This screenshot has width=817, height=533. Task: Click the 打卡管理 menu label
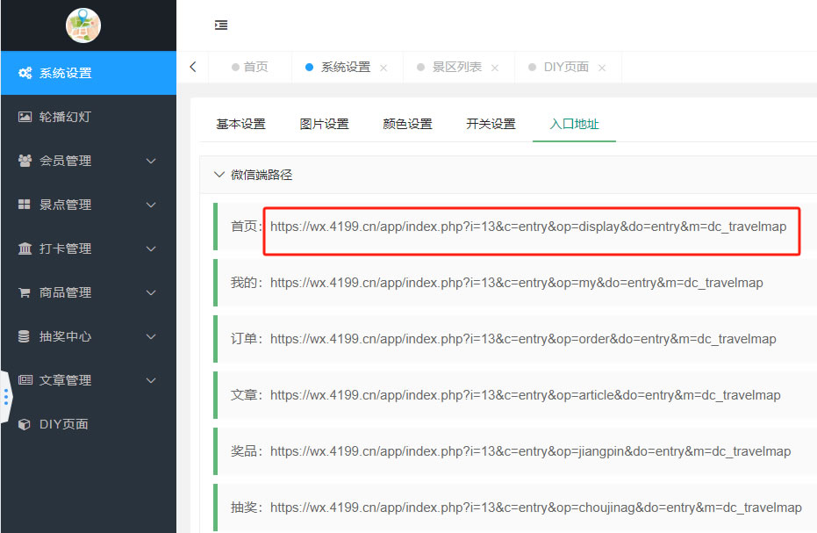coord(66,248)
